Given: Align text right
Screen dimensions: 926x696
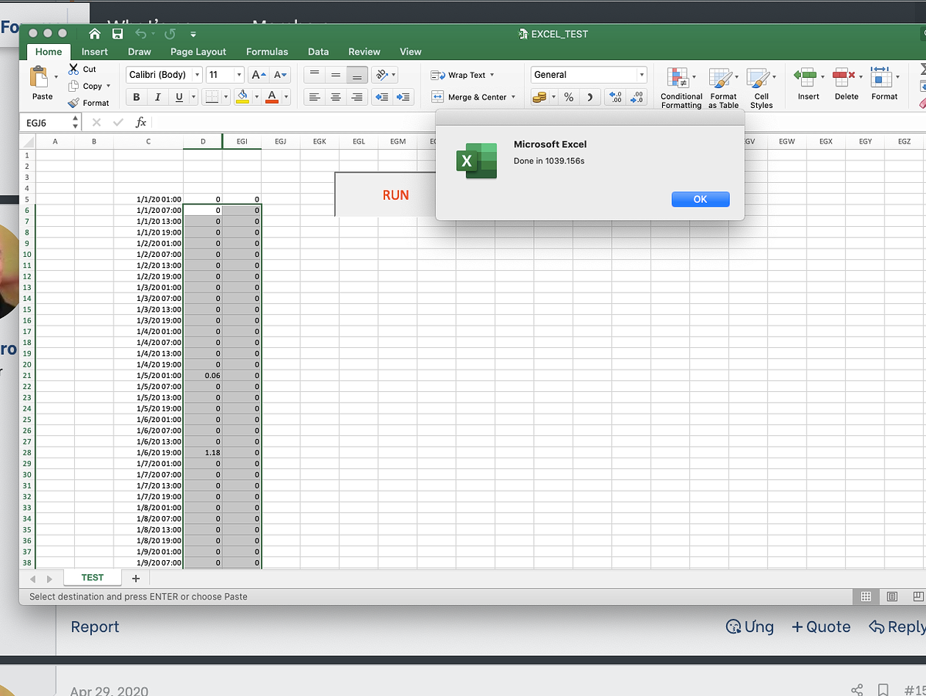Looking at the screenshot, I should [x=357, y=97].
